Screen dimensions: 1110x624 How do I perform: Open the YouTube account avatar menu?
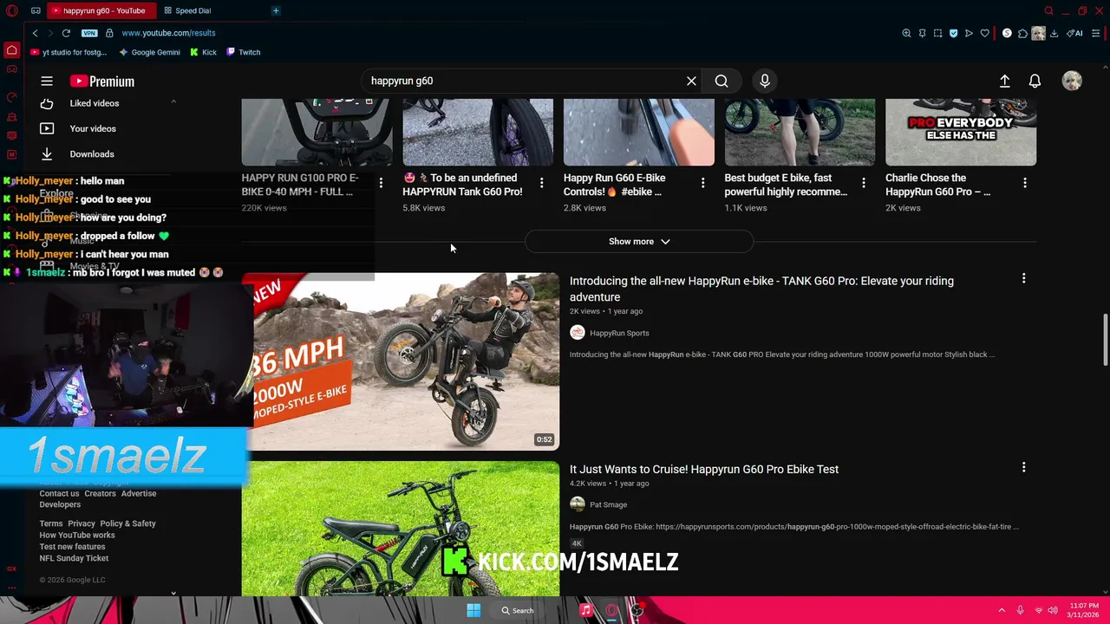pos(1072,81)
